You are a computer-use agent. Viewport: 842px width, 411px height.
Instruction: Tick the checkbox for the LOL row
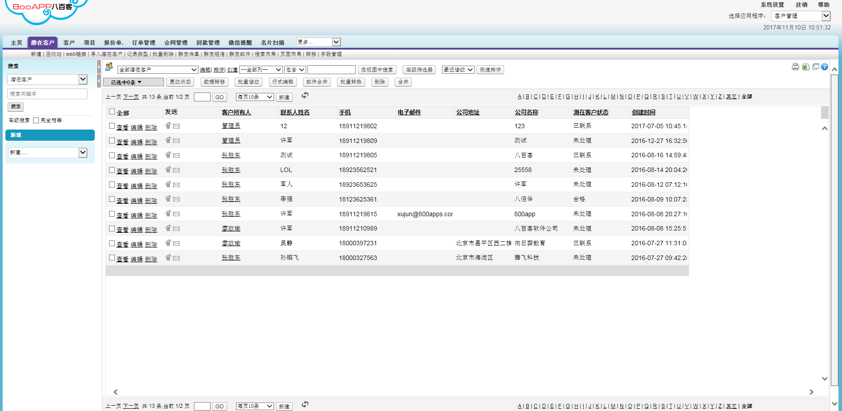112,170
